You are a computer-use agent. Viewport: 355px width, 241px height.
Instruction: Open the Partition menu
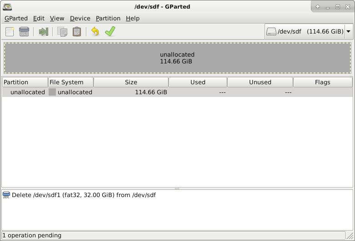[108, 18]
